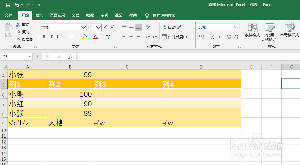Screen dimensions: 300x165
Task: Switch to the 审阅 ribbon tab
Action: click(104, 15)
